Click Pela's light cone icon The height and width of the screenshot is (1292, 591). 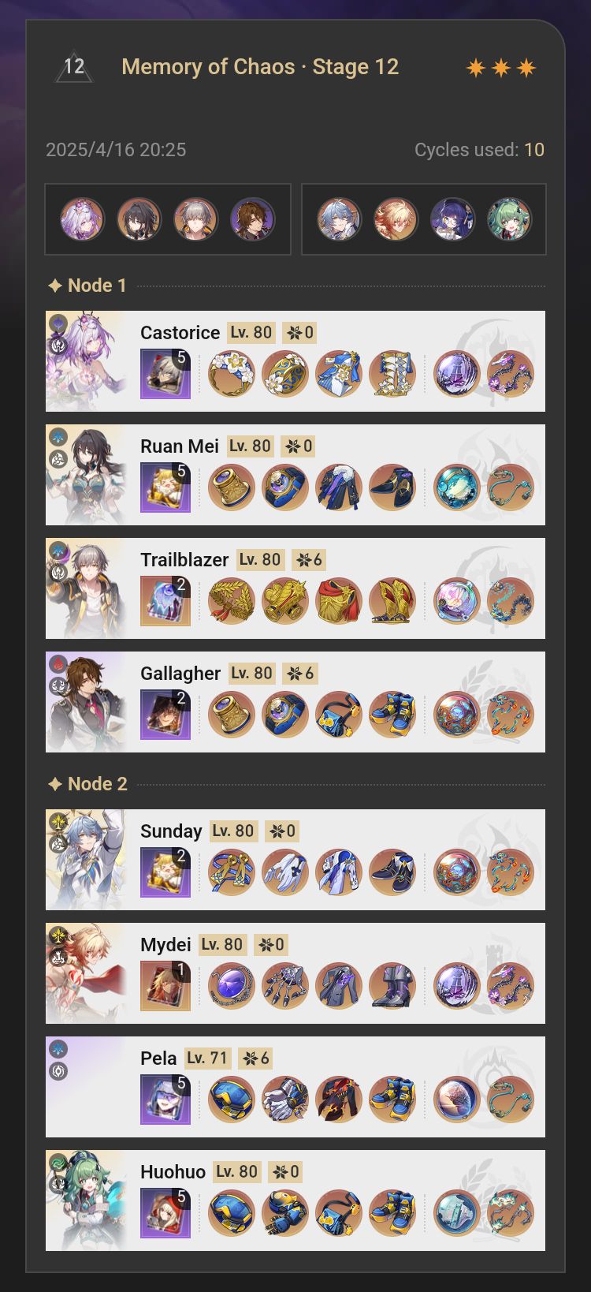pos(165,1100)
